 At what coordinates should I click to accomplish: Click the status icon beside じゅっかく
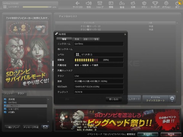(x=5, y=109)
